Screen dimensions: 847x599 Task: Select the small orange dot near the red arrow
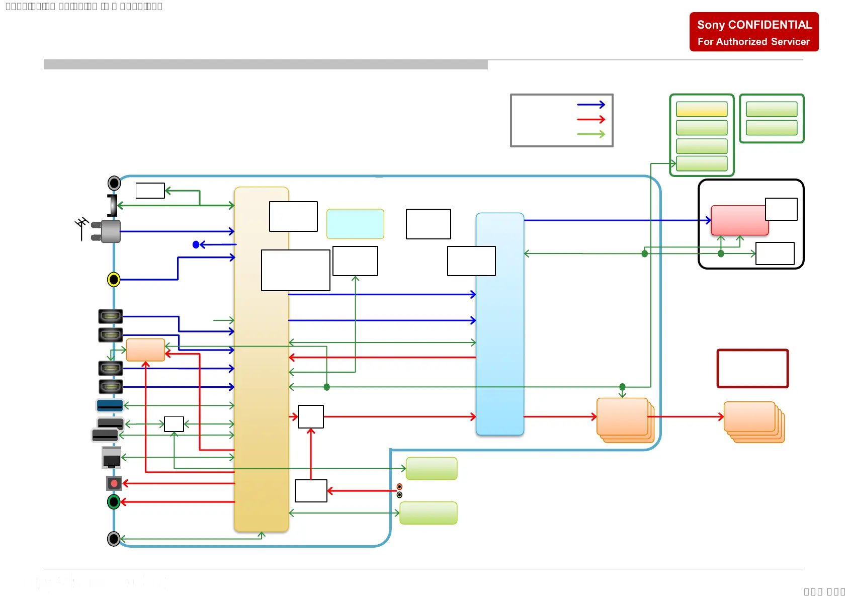(399, 487)
